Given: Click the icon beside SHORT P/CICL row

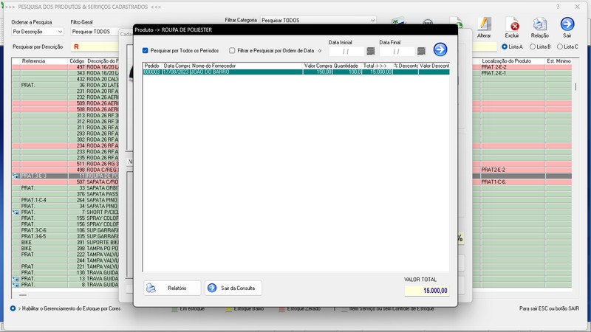Looking at the screenshot, I should coord(16,212).
